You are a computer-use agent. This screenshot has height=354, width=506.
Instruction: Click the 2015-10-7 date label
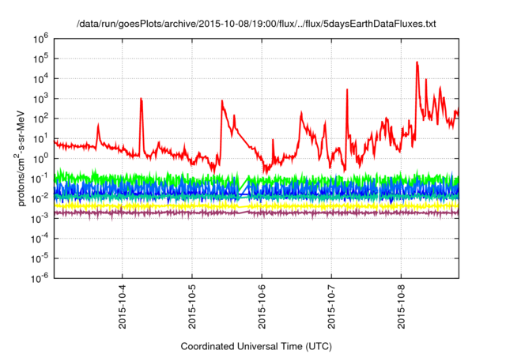(331, 307)
